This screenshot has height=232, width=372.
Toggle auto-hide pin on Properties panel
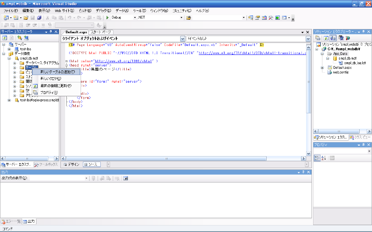click(363, 145)
